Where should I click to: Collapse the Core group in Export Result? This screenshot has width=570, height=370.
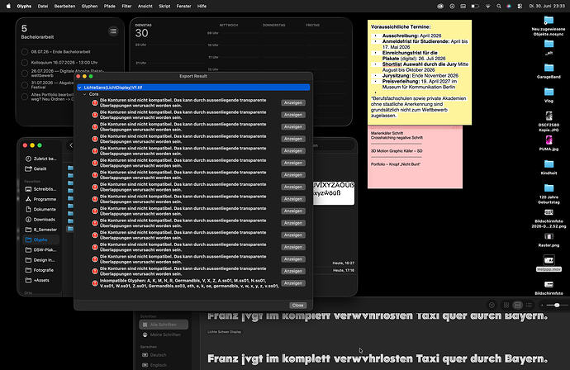pyautogui.click(x=85, y=94)
